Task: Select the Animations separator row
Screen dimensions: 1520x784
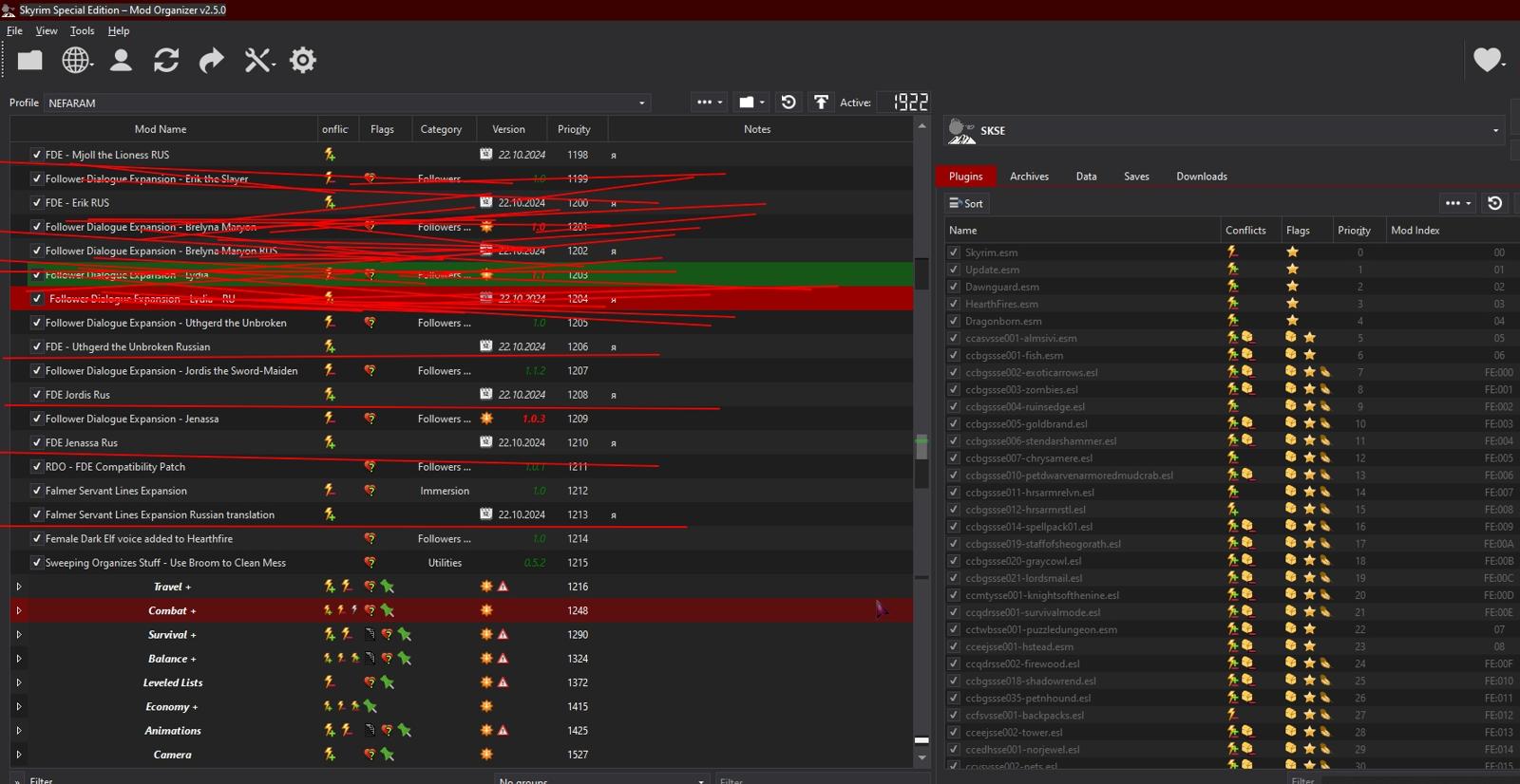Action: (x=462, y=731)
